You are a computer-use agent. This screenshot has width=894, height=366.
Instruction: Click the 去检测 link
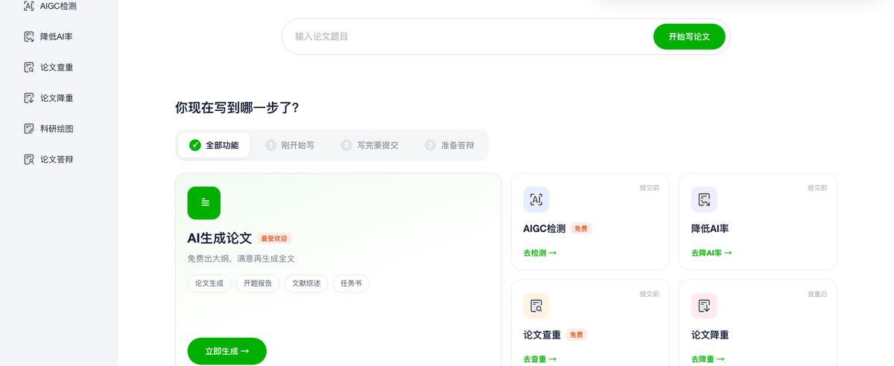tap(540, 253)
